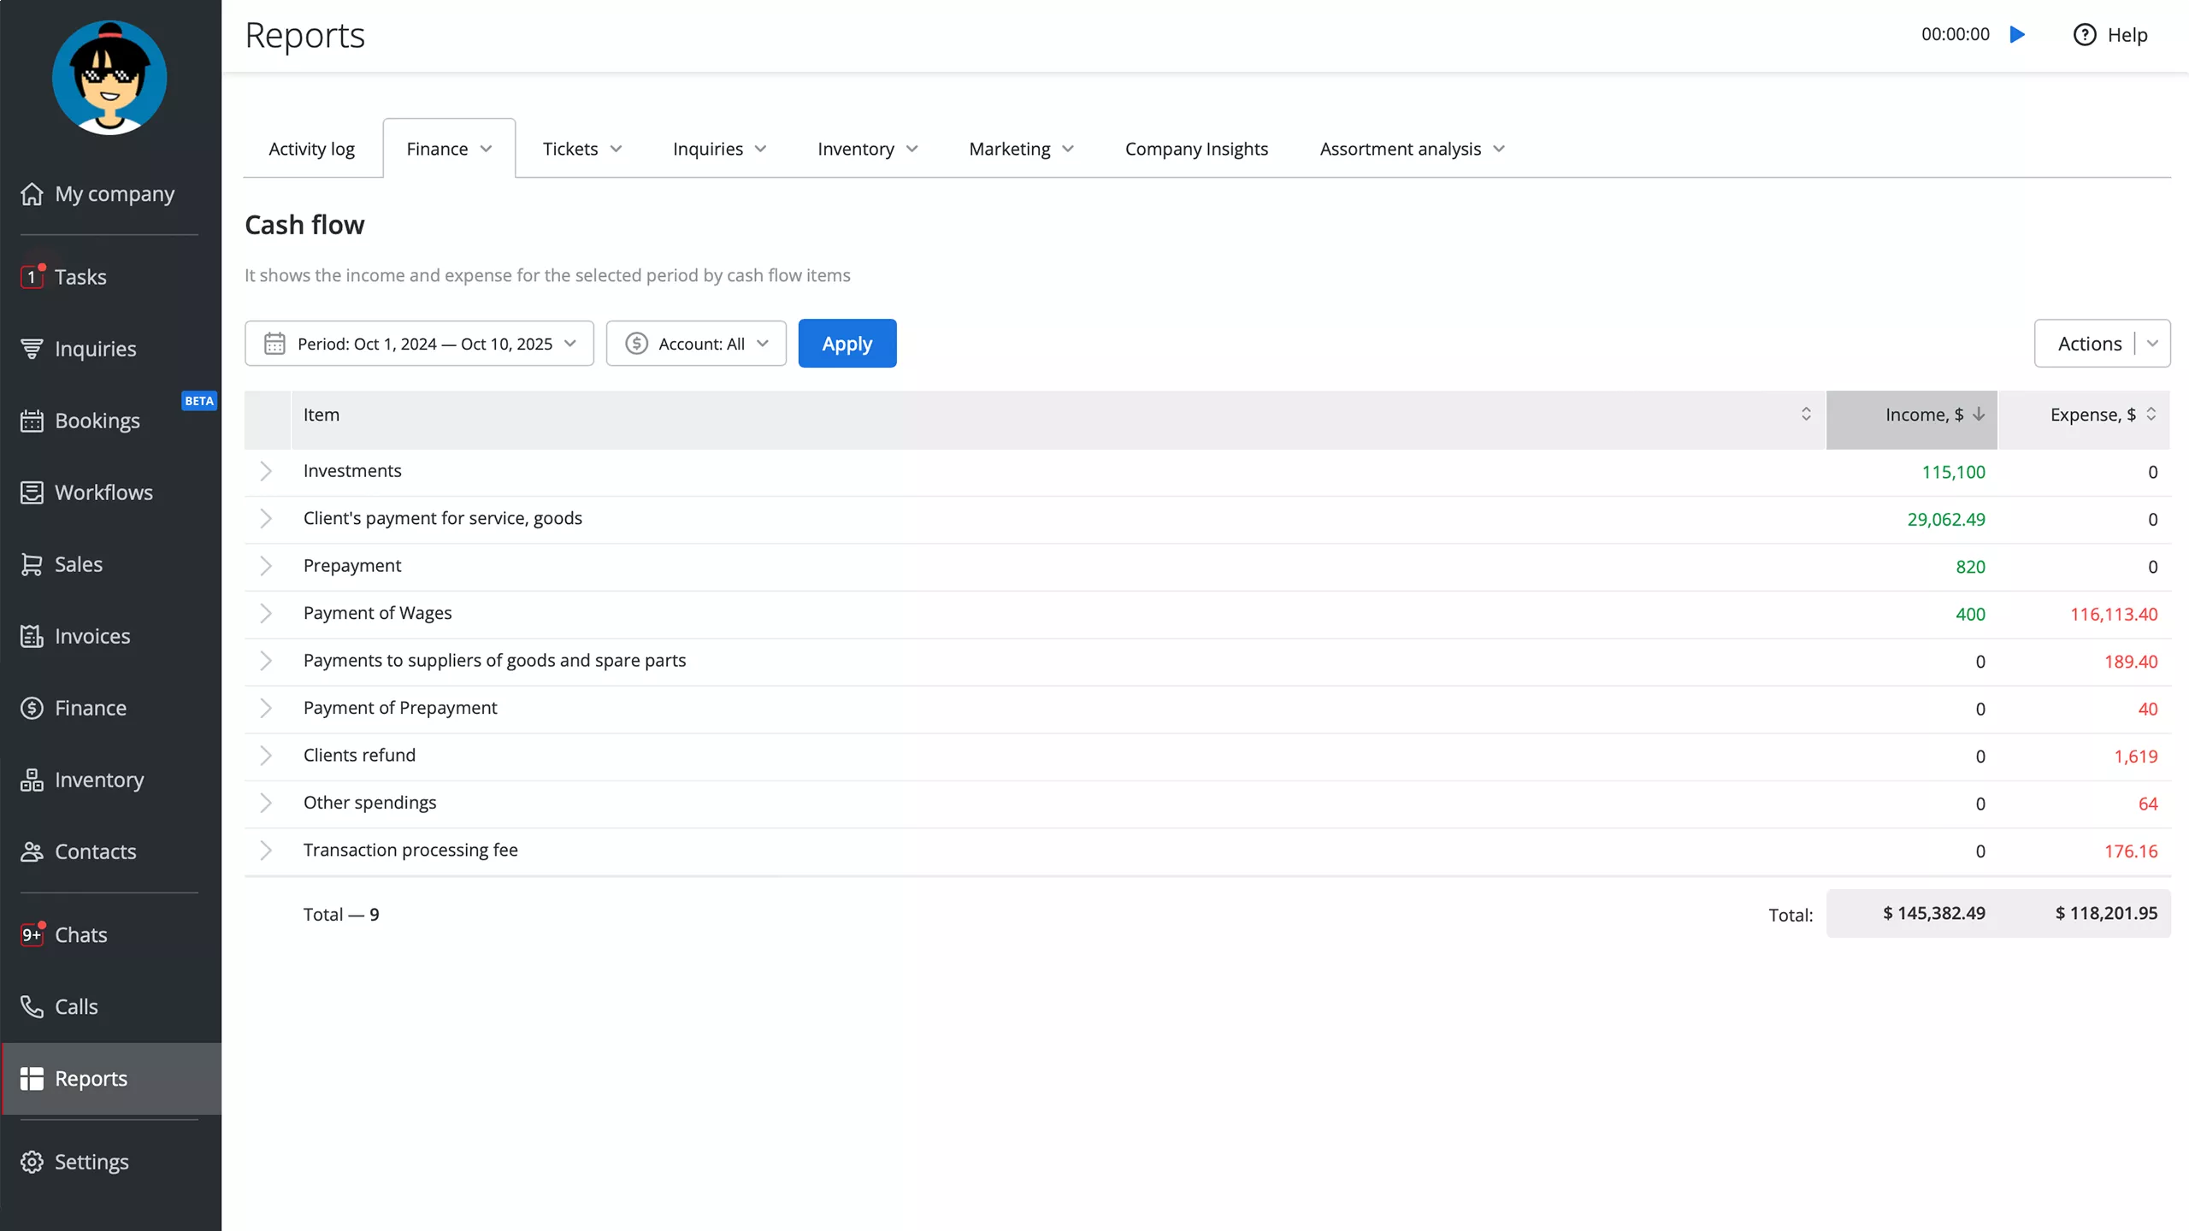Open the Chats sidebar icon

click(x=32, y=934)
